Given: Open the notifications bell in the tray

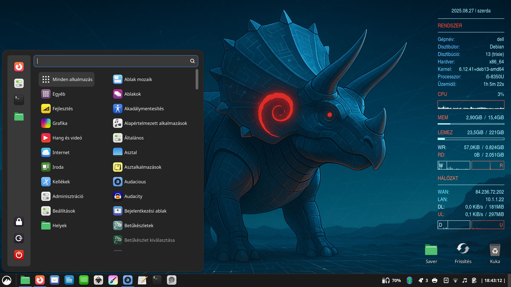Looking at the screenshot, I should click(x=421, y=280).
